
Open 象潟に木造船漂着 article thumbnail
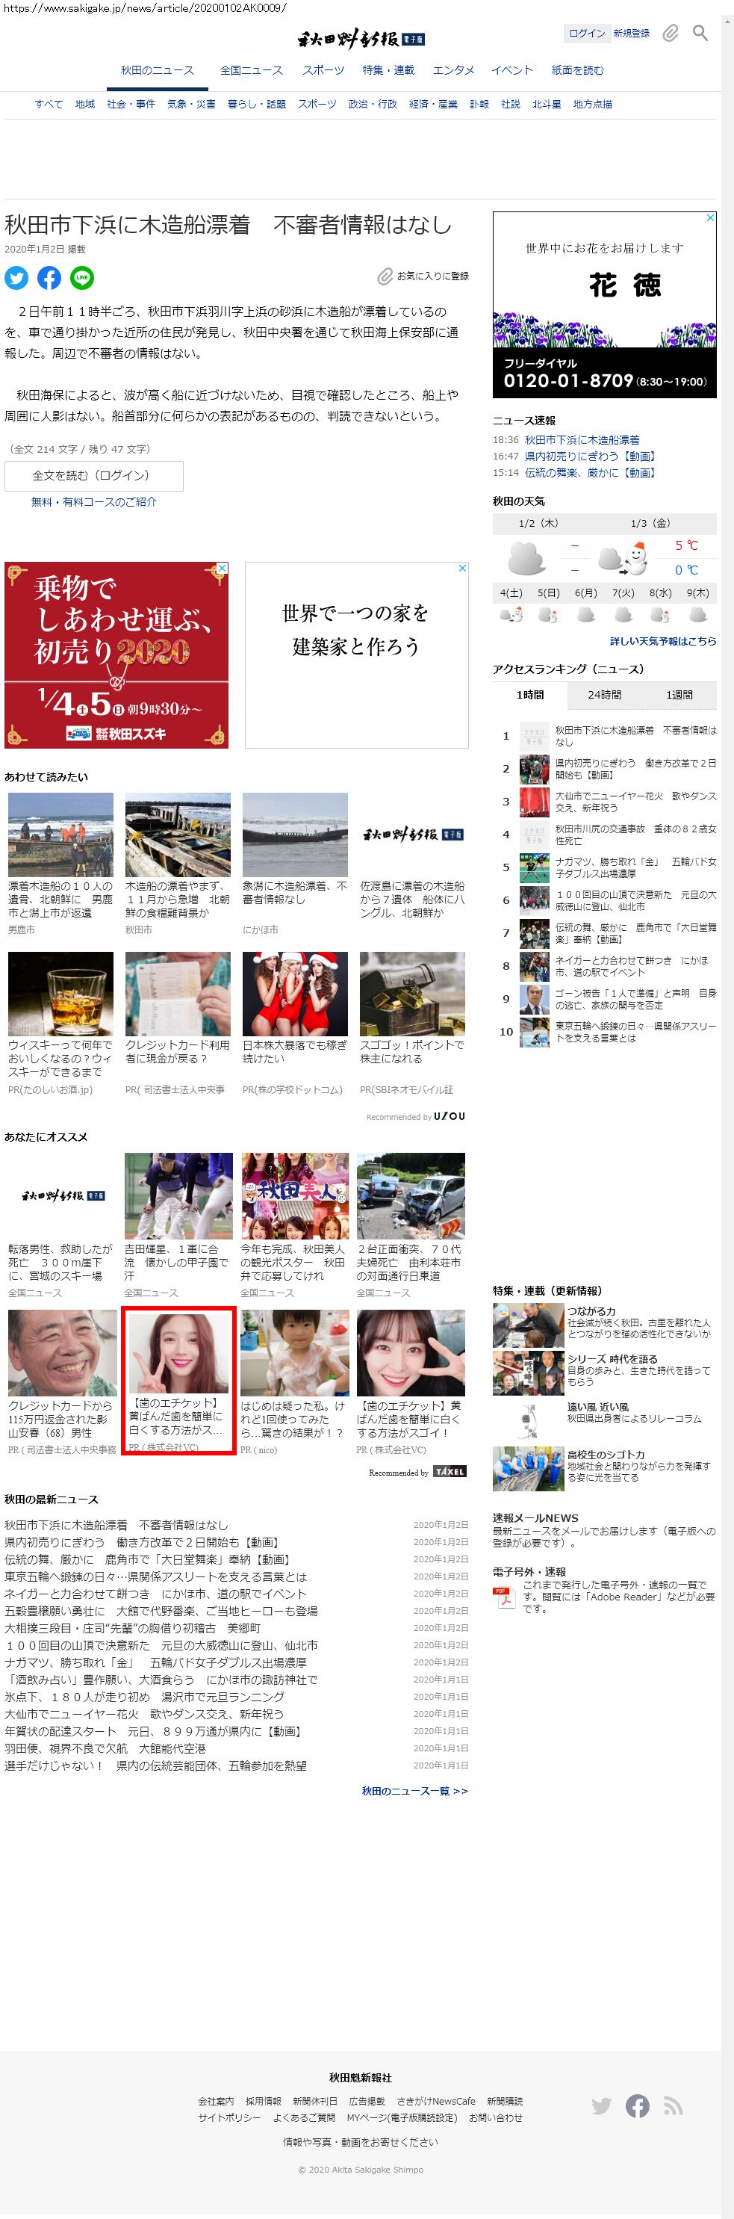[295, 835]
